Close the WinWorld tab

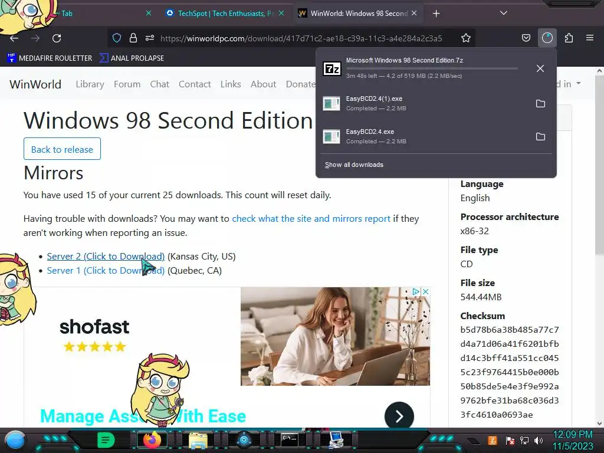[x=414, y=13]
